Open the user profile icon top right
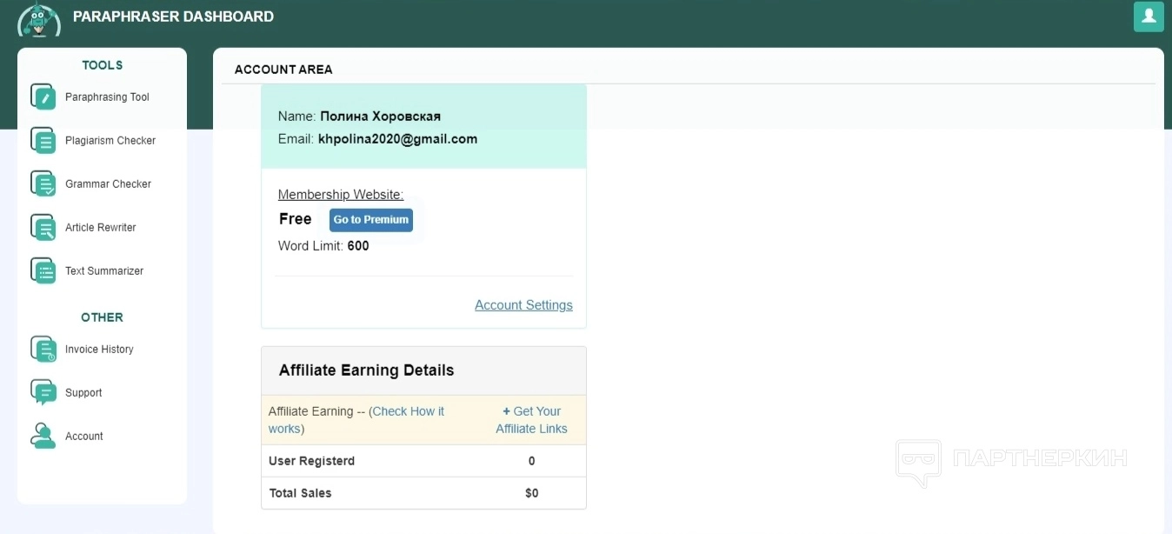This screenshot has width=1172, height=534. pyautogui.click(x=1149, y=17)
